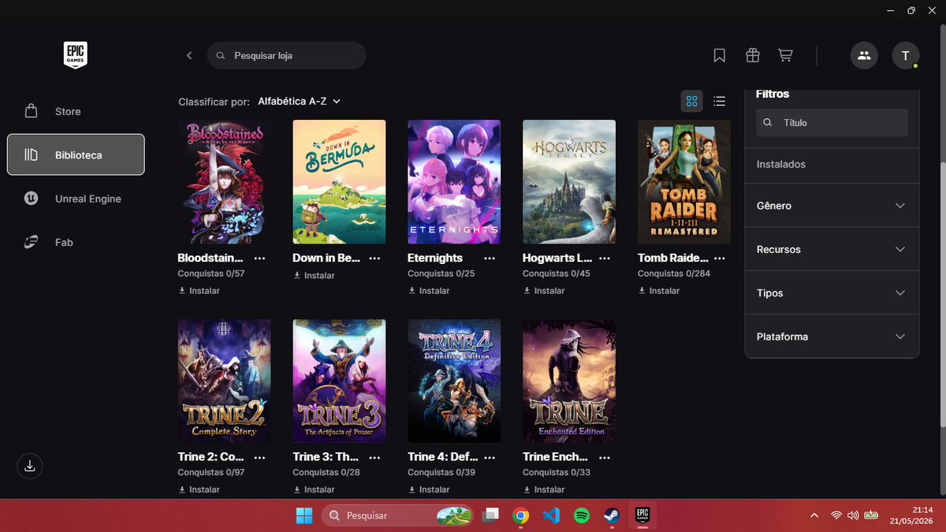Open Windows Start menu
This screenshot has width=946, height=532.
[x=304, y=515]
